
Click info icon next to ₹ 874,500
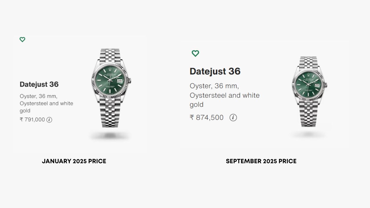tap(233, 118)
